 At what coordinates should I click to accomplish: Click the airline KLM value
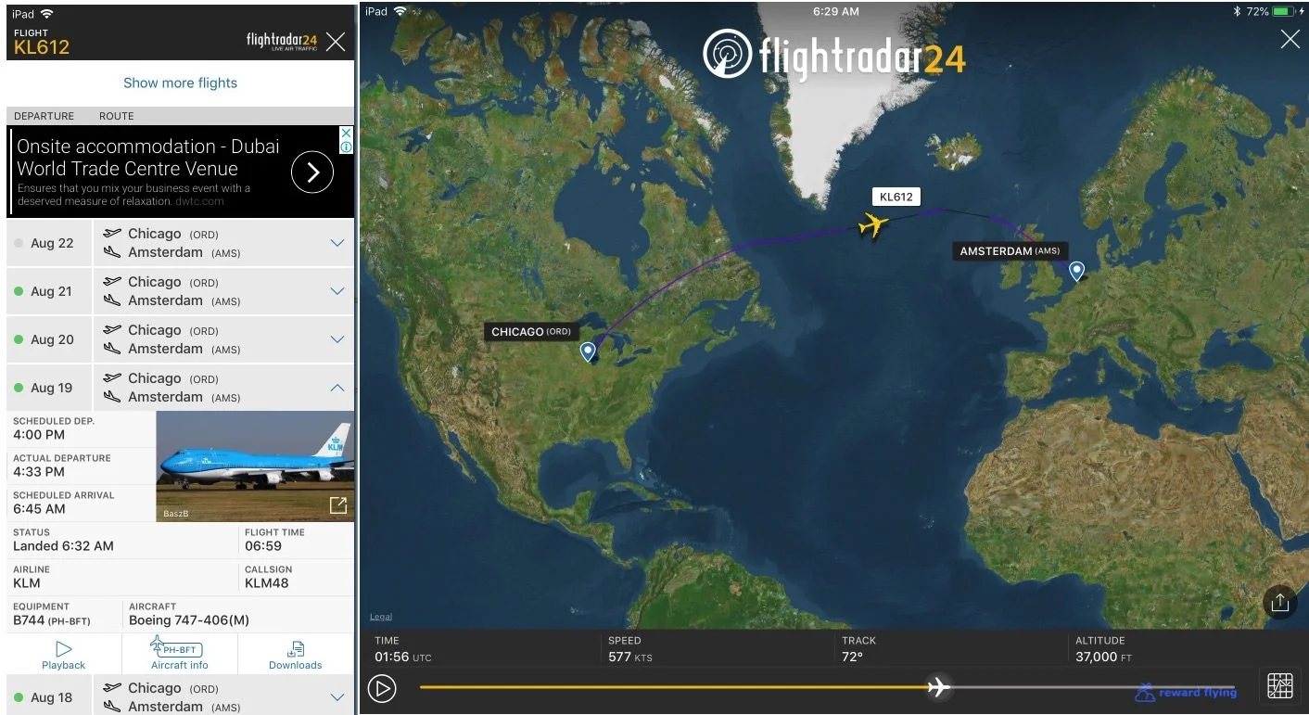27,583
